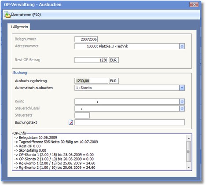The width and height of the screenshot is (206, 186).
Task: Click the Übernehmen (F10) button label
Action: [26, 15]
